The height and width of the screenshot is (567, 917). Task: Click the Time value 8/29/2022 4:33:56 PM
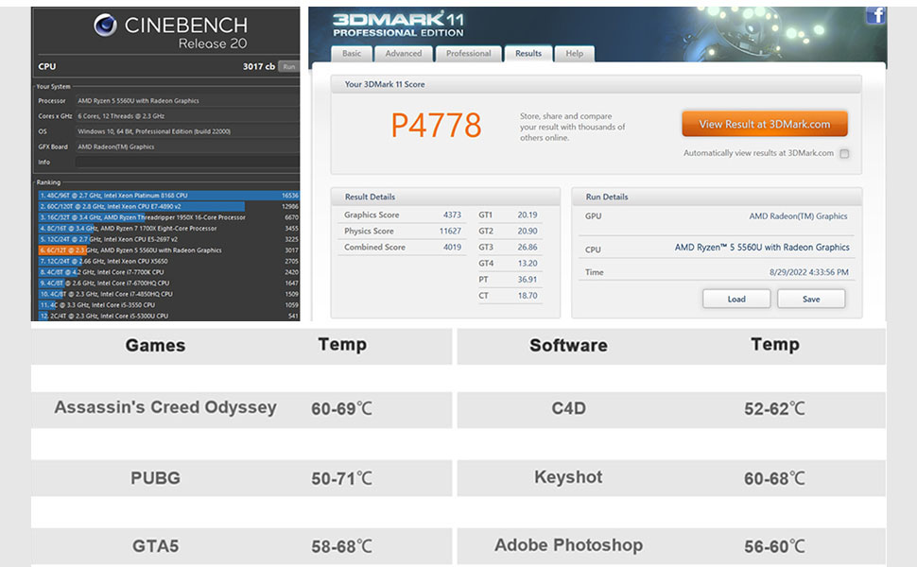pyautogui.click(x=809, y=272)
